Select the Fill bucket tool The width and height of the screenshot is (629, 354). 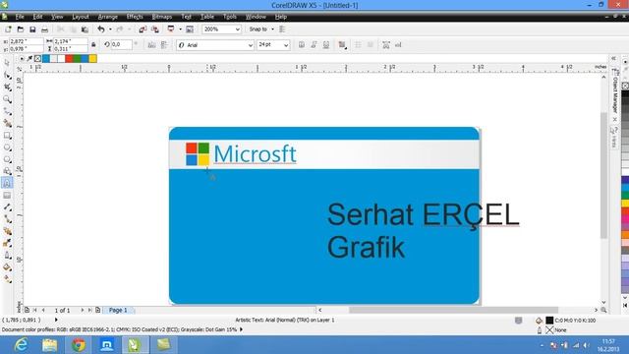[x=7, y=267]
